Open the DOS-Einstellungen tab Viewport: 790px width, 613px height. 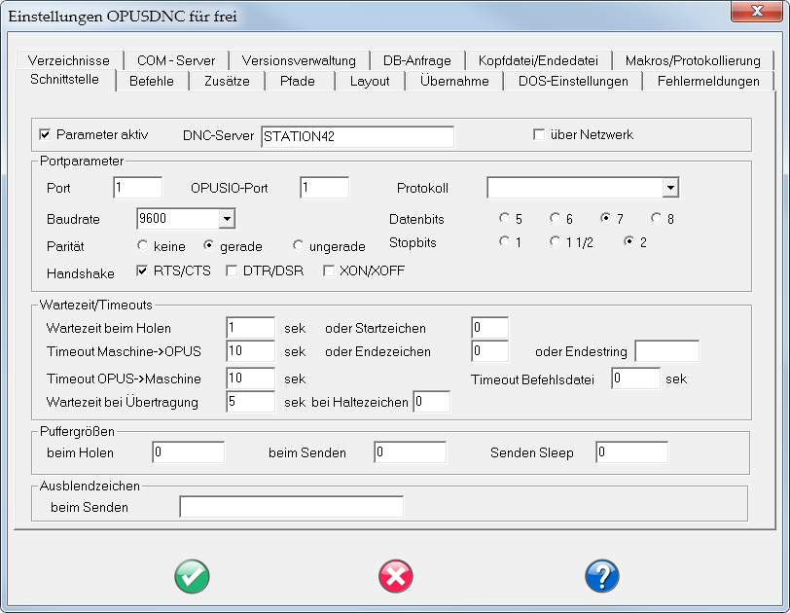coord(573,81)
